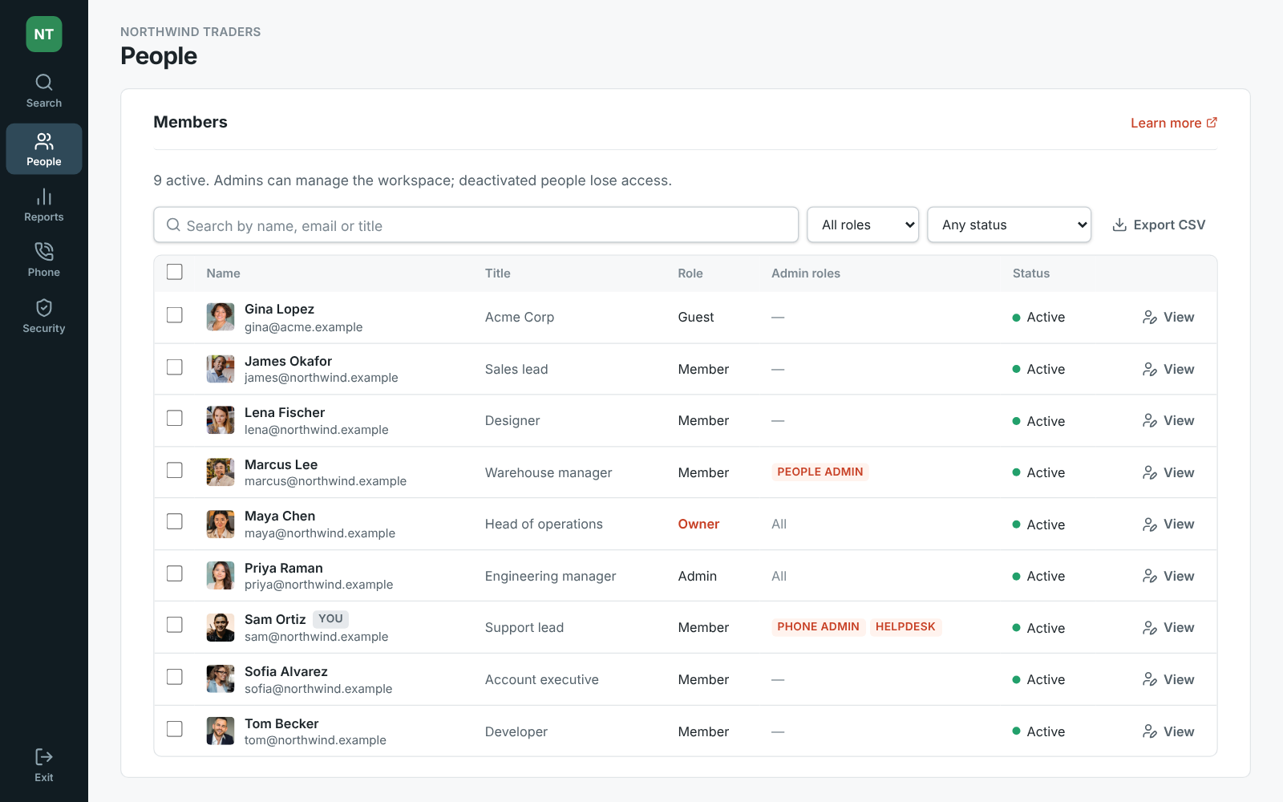Viewport: 1283px width, 802px height.
Task: Click View for Lena Fischer
Action: coord(1168,421)
